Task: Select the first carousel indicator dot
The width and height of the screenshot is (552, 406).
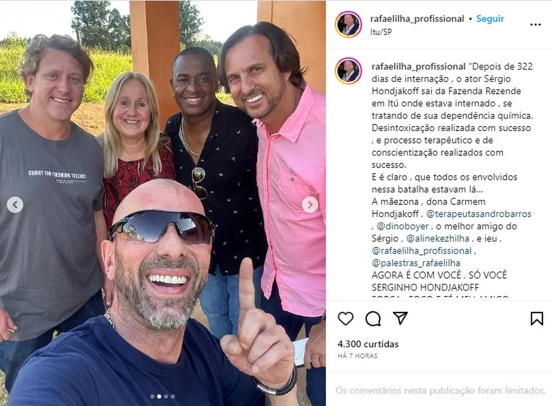Action: 152,396
